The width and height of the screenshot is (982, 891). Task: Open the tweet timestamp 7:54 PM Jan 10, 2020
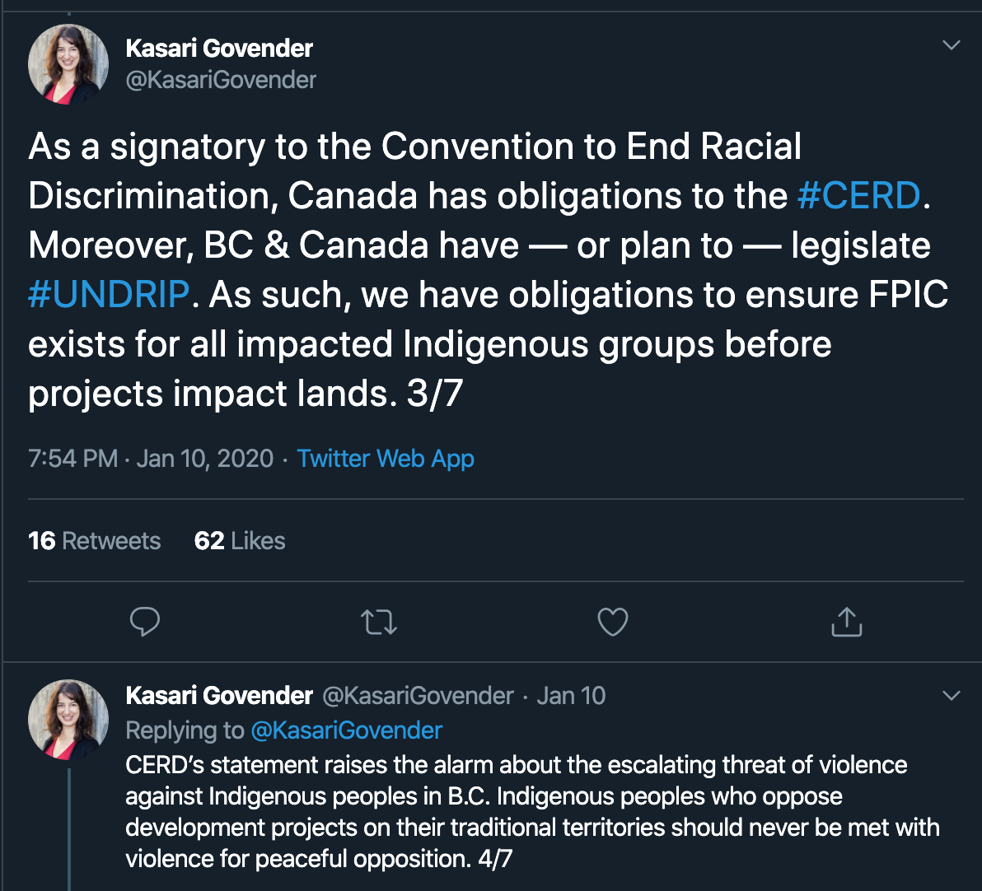click(x=151, y=459)
